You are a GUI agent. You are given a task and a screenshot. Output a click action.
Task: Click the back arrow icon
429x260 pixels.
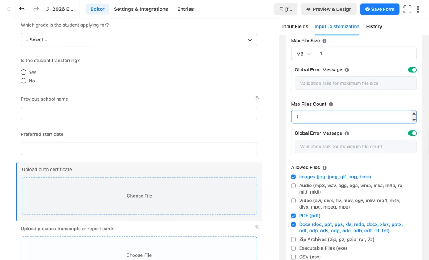pyautogui.click(x=8, y=9)
